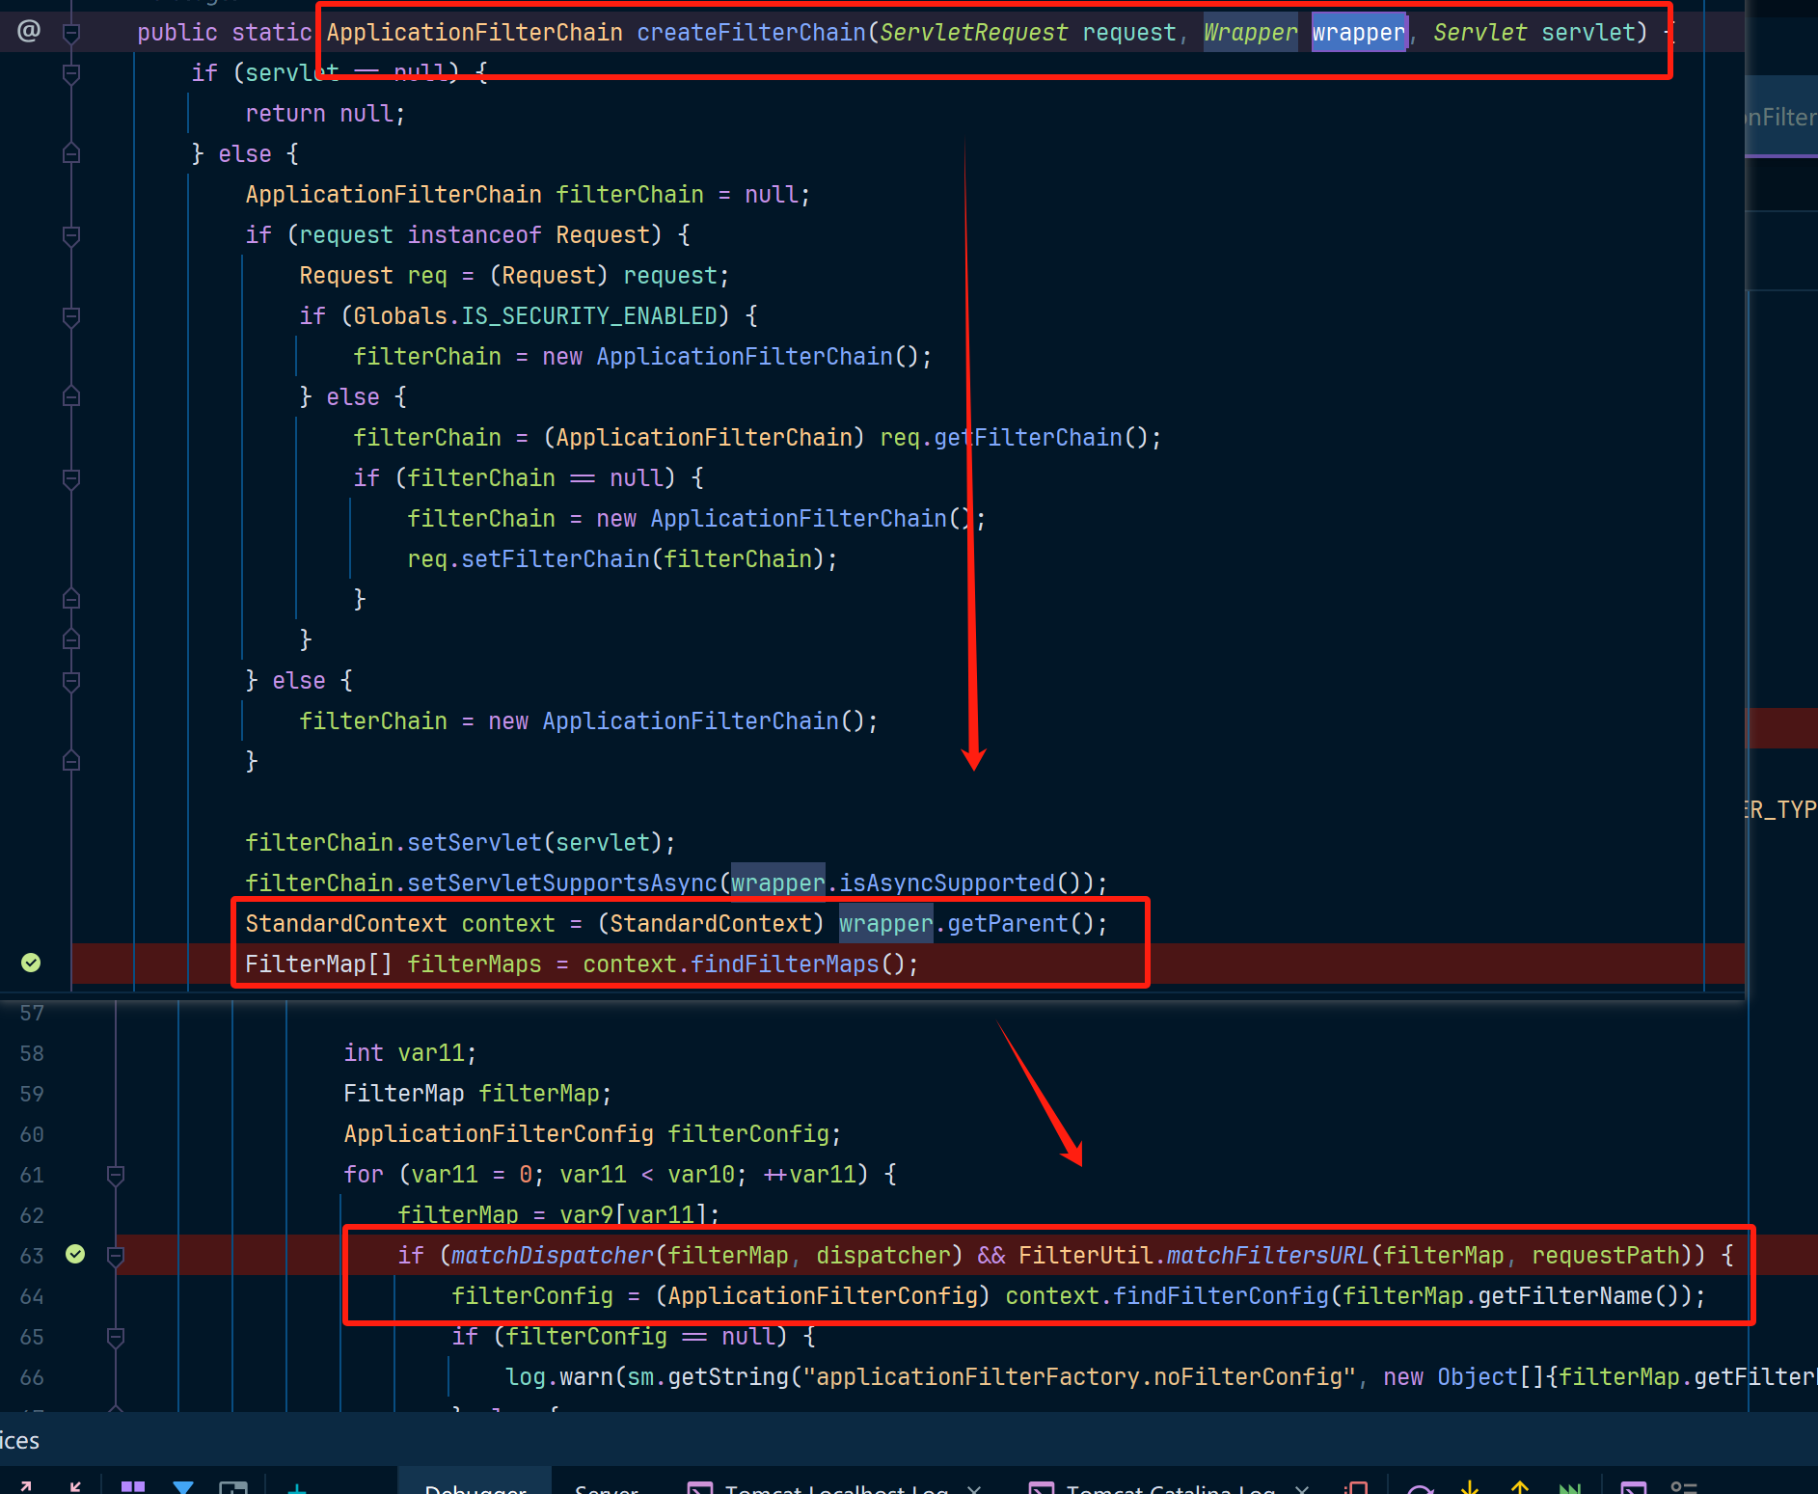Click 'getFilterName' call on line 64

(x=1565, y=1295)
